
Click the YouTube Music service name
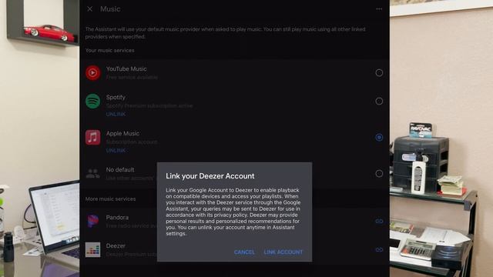pyautogui.click(x=126, y=68)
